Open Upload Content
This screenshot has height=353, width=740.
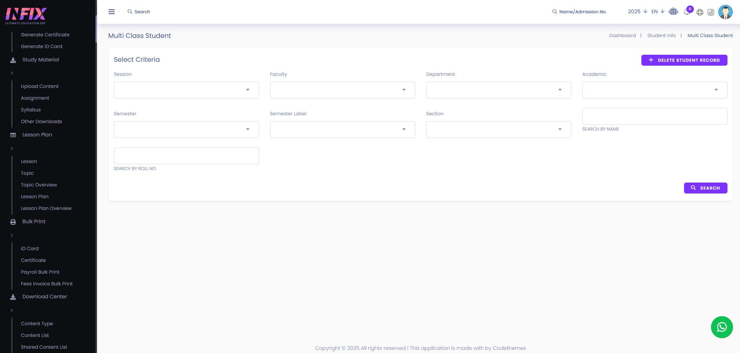[x=40, y=86]
